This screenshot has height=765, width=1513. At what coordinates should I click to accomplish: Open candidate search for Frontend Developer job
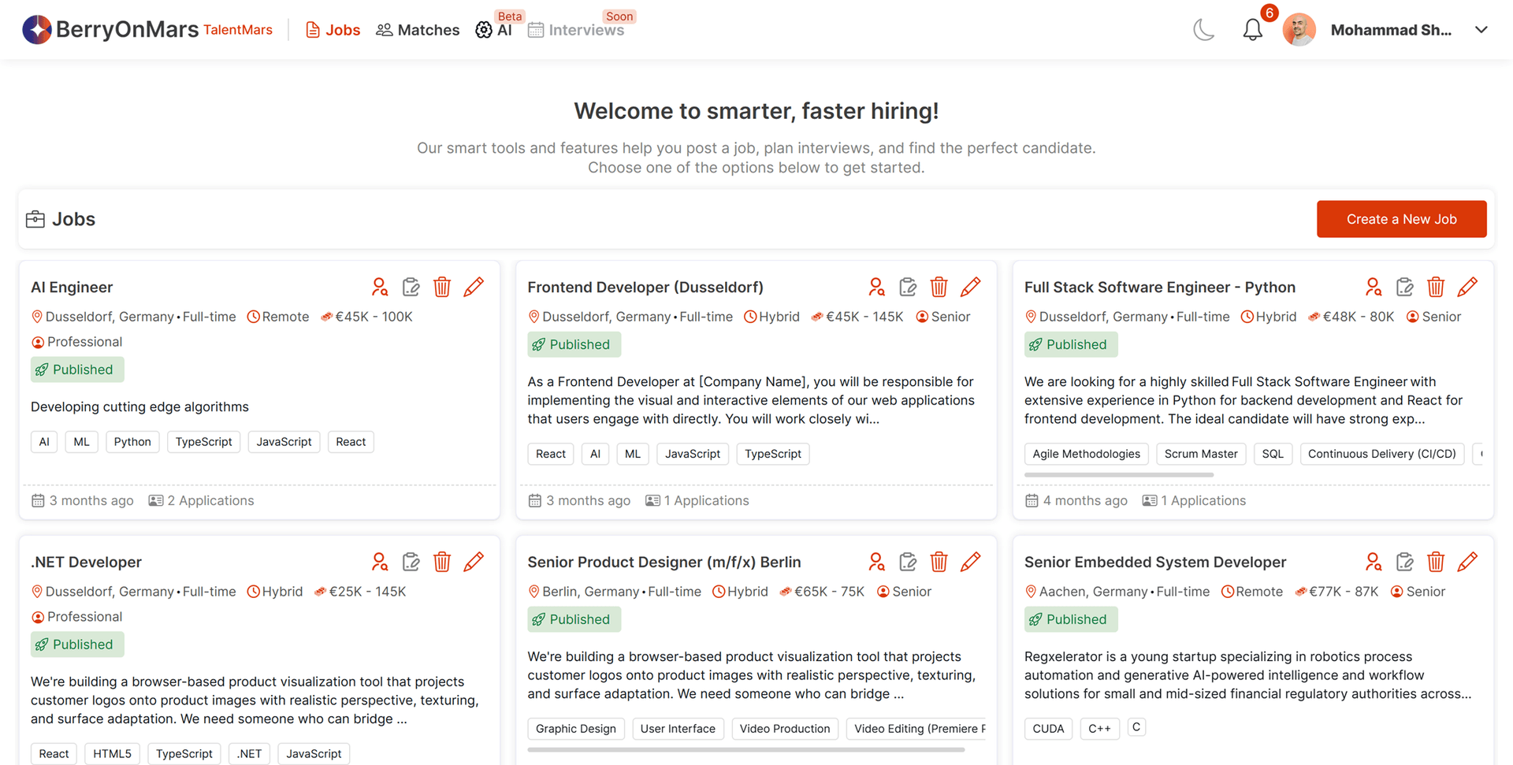[877, 287]
